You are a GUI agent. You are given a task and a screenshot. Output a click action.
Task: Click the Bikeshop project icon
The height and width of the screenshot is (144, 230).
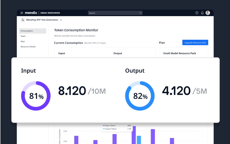[x=23, y=20]
